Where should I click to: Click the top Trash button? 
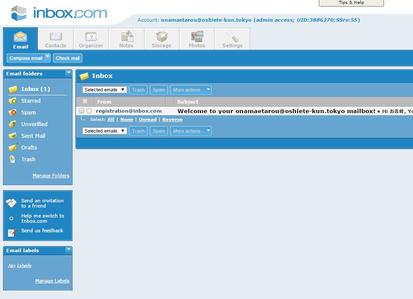[x=138, y=90]
